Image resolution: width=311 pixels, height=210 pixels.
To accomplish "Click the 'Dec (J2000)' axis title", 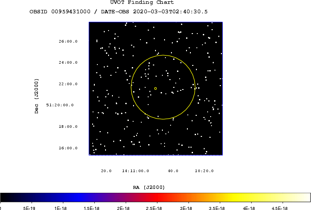I will coord(36,96).
